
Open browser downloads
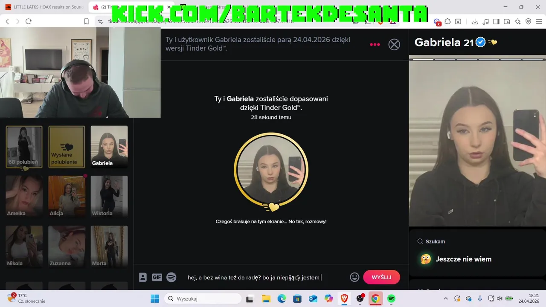[475, 21]
